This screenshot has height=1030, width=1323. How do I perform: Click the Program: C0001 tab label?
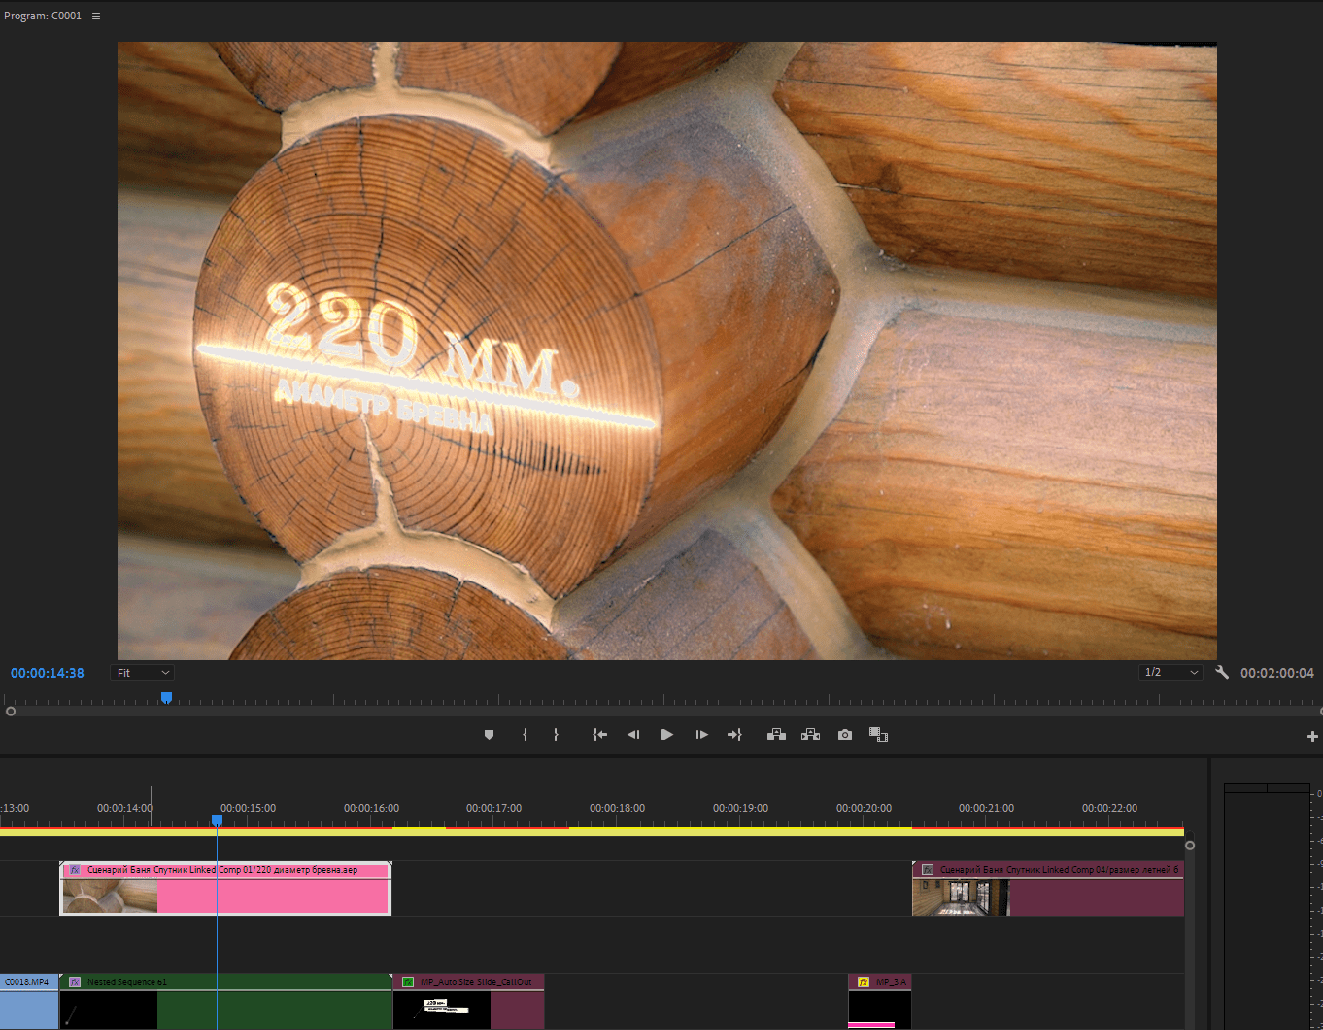(43, 15)
